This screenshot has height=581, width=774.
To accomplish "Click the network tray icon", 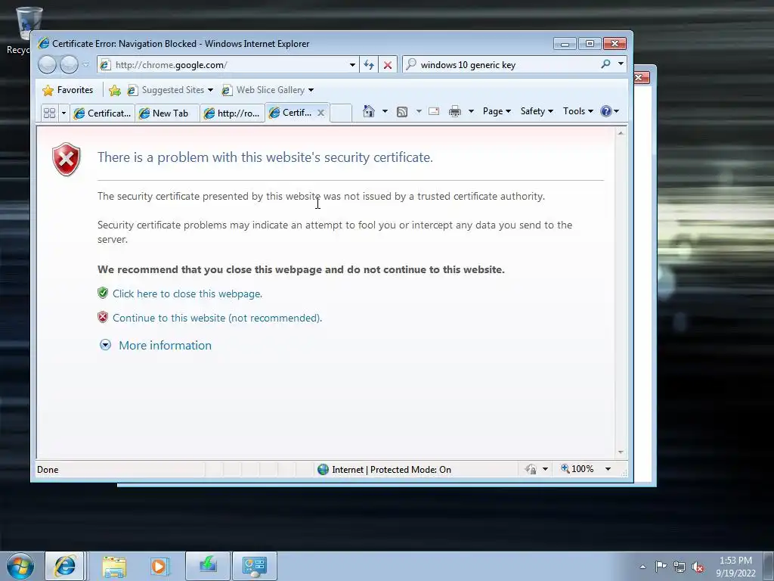I will (680, 567).
